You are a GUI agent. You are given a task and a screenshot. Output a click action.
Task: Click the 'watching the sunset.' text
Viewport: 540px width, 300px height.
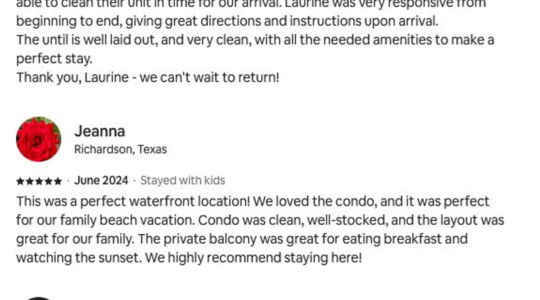79,258
